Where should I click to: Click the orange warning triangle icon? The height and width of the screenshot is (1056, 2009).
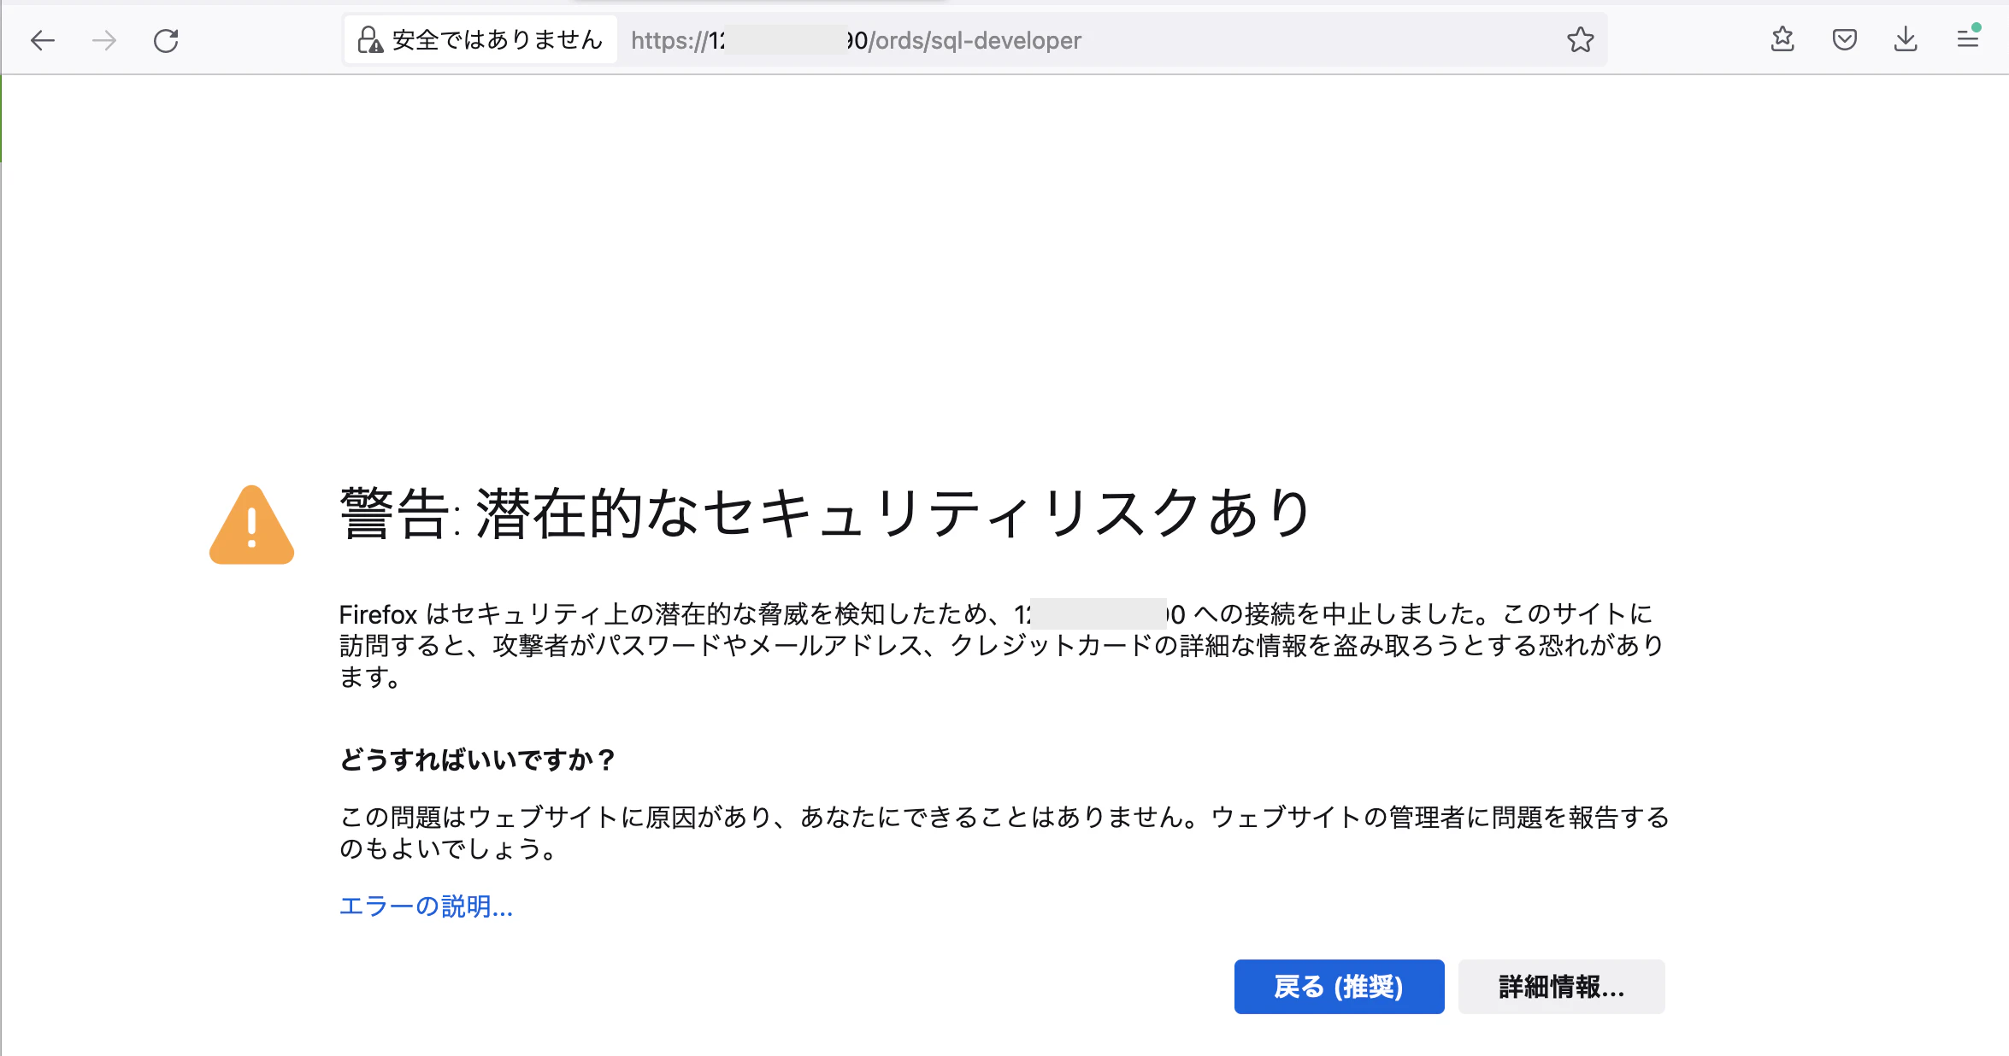(x=251, y=525)
